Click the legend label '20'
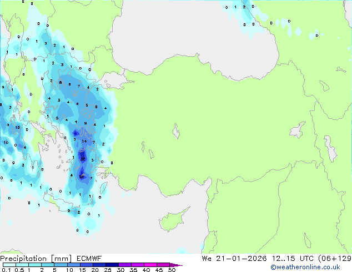 95,270
